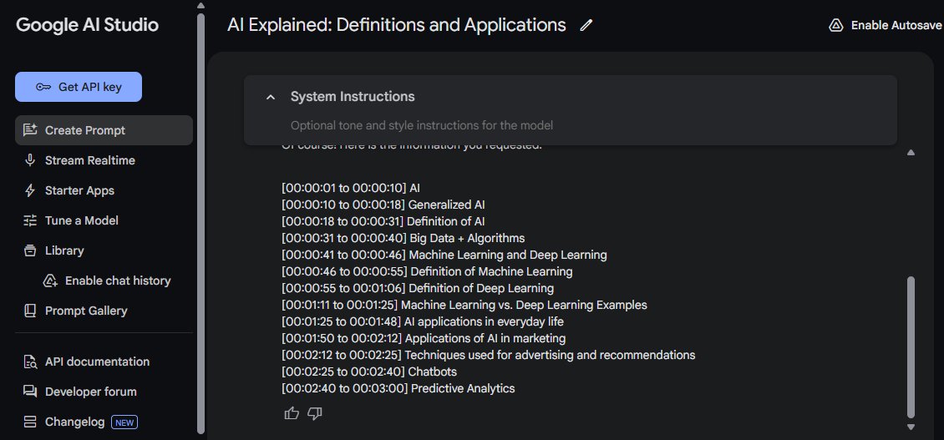
Task: Click the Tune a Model sliders icon
Action: (30, 220)
